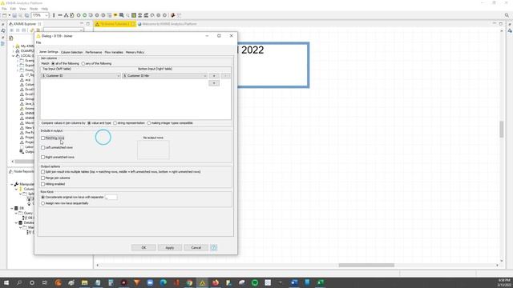Open the top input Customer ID dropdown

click(x=81, y=76)
